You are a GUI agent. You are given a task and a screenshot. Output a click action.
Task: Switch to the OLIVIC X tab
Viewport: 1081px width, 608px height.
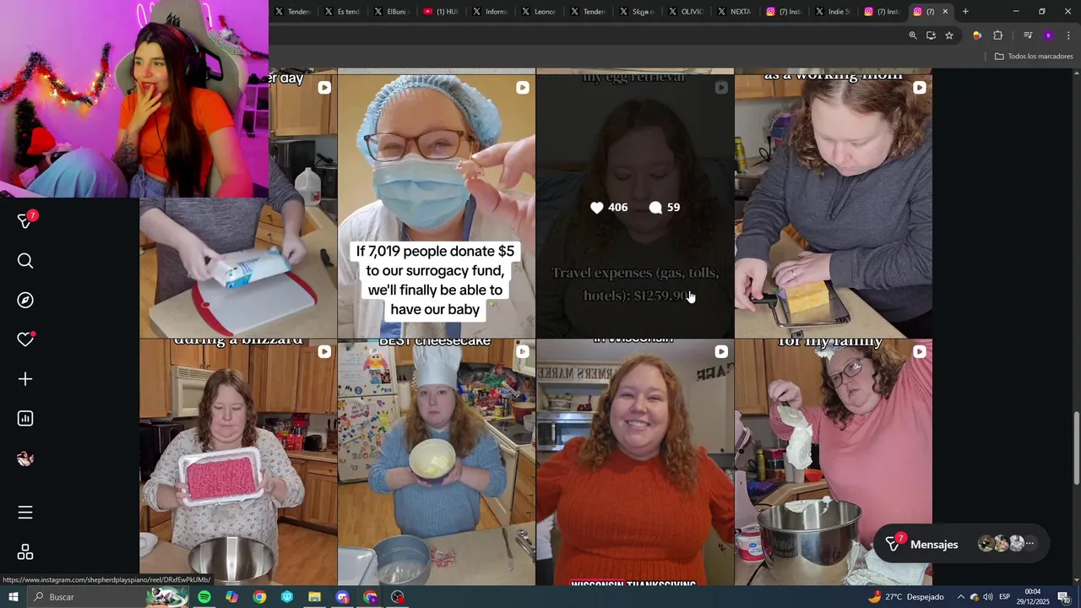pyautogui.click(x=685, y=12)
